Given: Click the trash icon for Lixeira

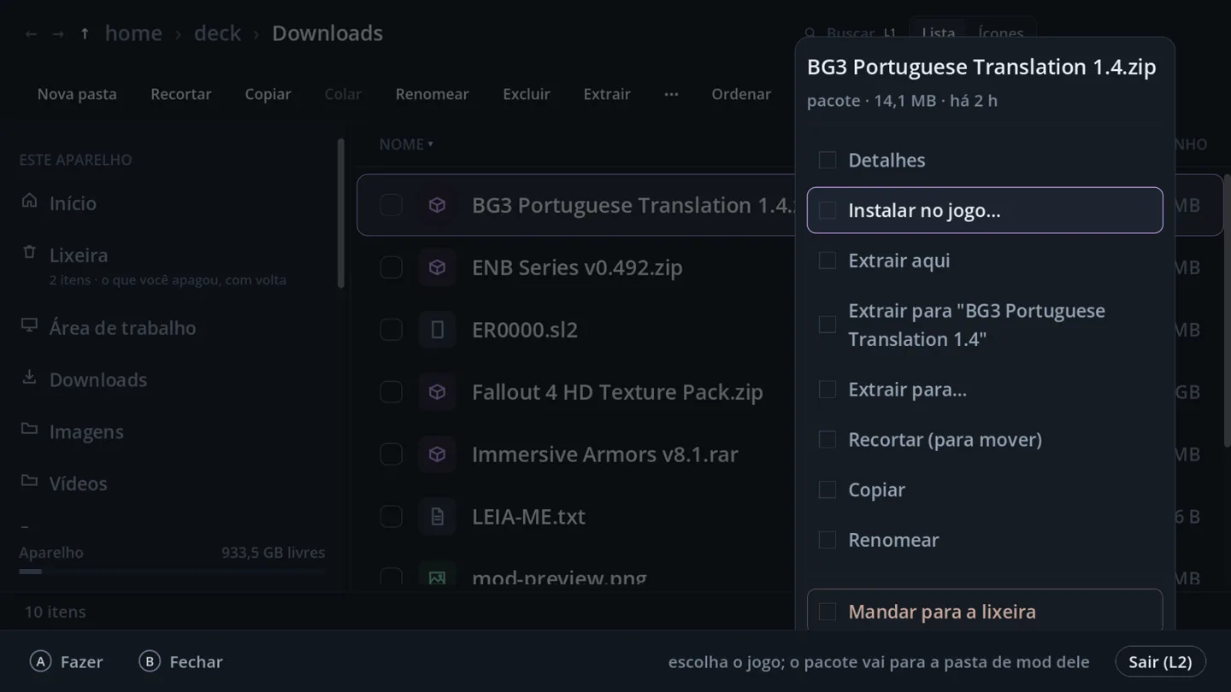Looking at the screenshot, I should pyautogui.click(x=30, y=252).
